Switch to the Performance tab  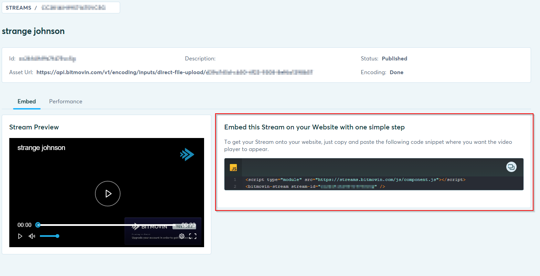pyautogui.click(x=66, y=102)
